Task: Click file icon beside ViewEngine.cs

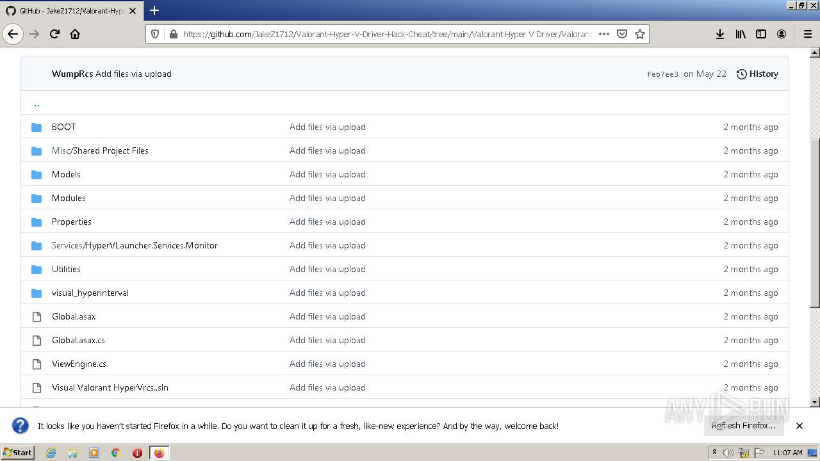Action: [x=37, y=364]
